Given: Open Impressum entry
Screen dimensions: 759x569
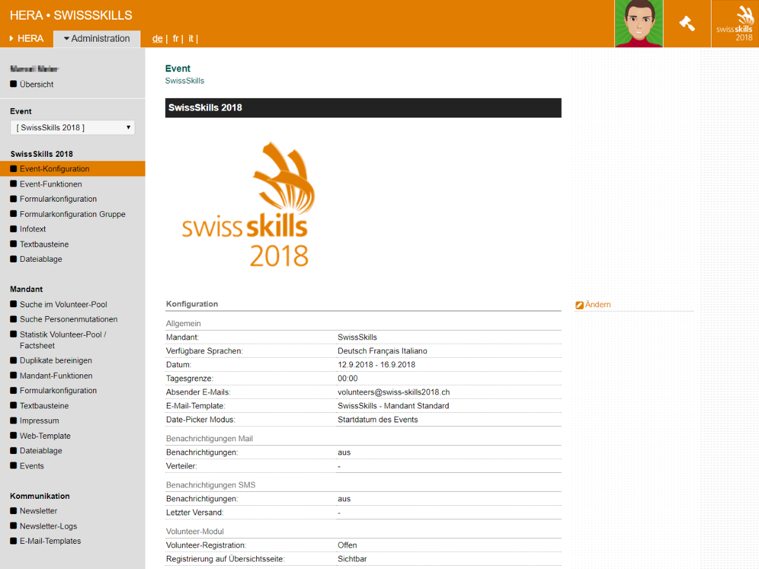Looking at the screenshot, I should 39,421.
